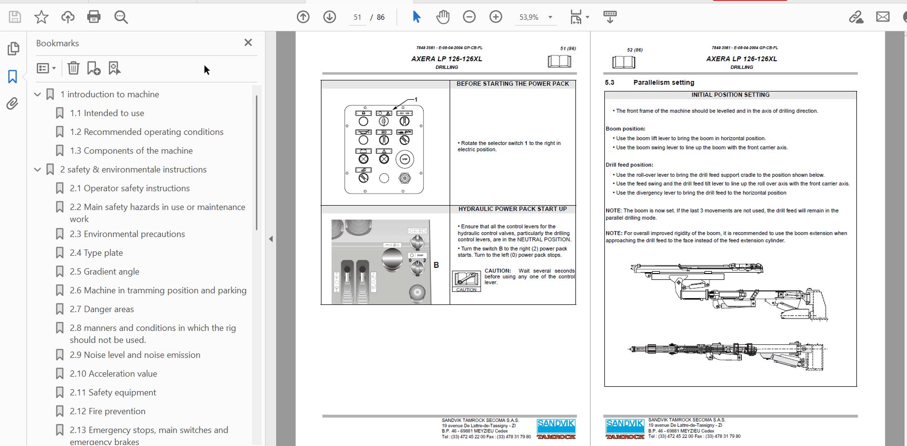
Task: Open the find text search tool
Action: [121, 17]
